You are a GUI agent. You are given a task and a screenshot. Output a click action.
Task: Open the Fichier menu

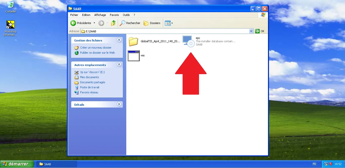point(74,15)
